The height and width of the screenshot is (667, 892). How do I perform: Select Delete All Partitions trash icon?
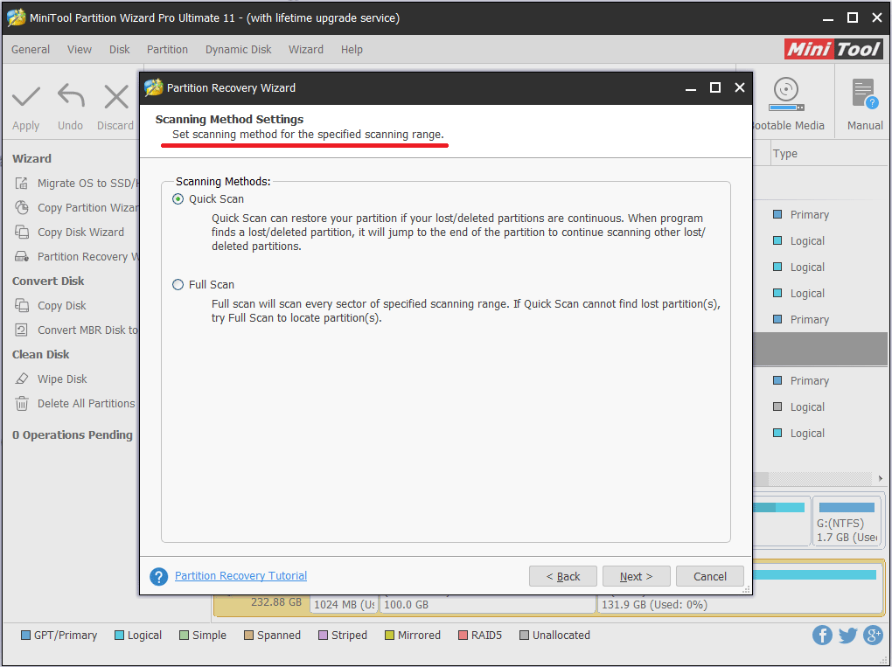pyautogui.click(x=22, y=404)
